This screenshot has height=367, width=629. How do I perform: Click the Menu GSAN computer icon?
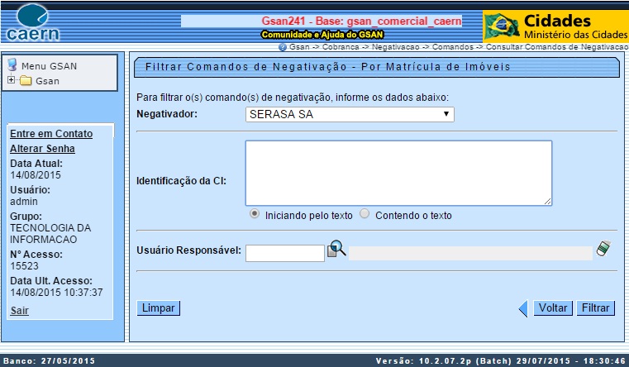pos(12,65)
